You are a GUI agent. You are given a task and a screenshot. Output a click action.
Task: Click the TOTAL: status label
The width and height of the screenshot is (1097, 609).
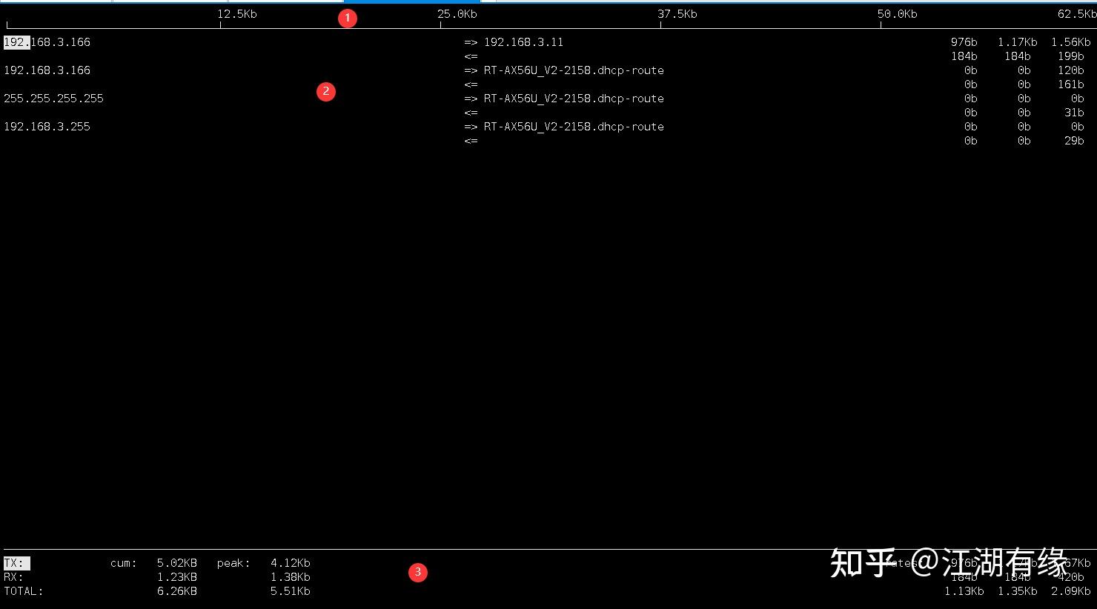click(x=23, y=590)
